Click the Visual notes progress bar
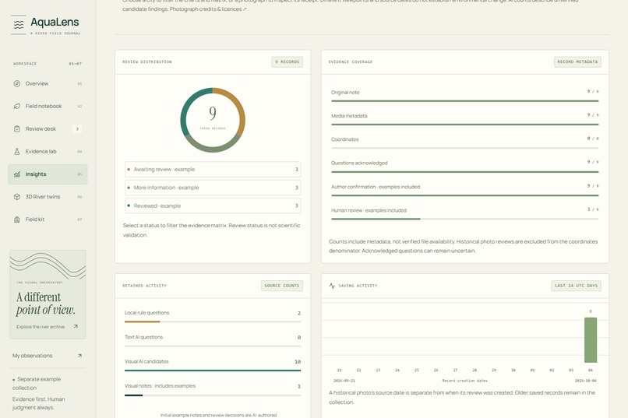This screenshot has width=628, height=418. pyautogui.click(x=213, y=395)
